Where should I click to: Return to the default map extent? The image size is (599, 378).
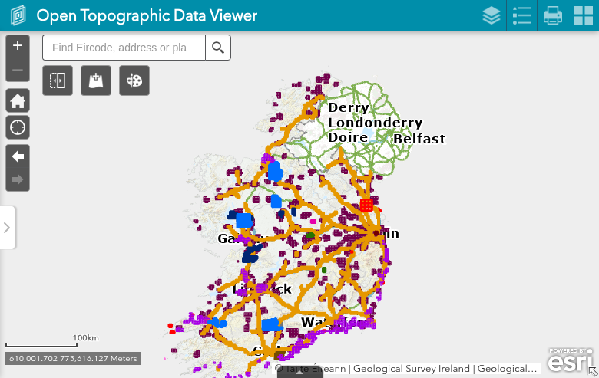coord(18,100)
